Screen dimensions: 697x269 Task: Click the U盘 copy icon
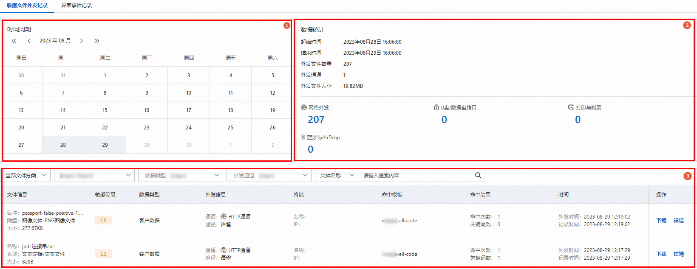436,107
